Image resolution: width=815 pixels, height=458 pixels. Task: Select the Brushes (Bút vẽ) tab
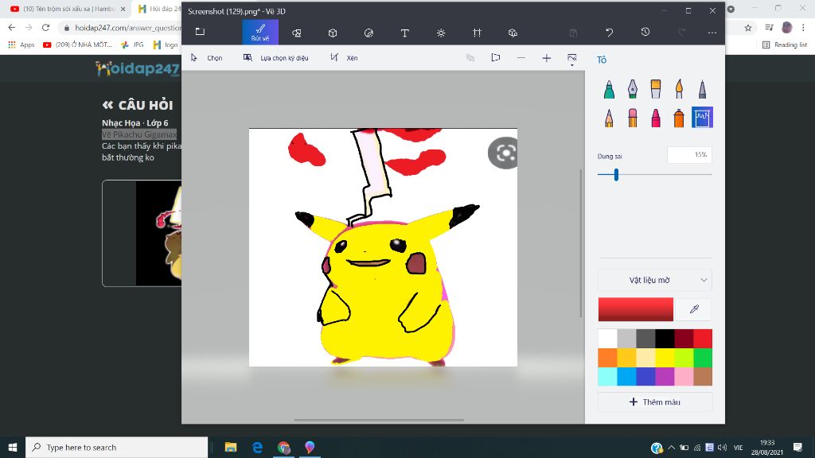click(260, 32)
